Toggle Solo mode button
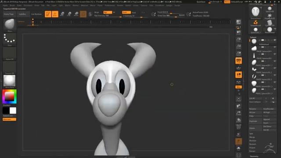 pos(238,148)
